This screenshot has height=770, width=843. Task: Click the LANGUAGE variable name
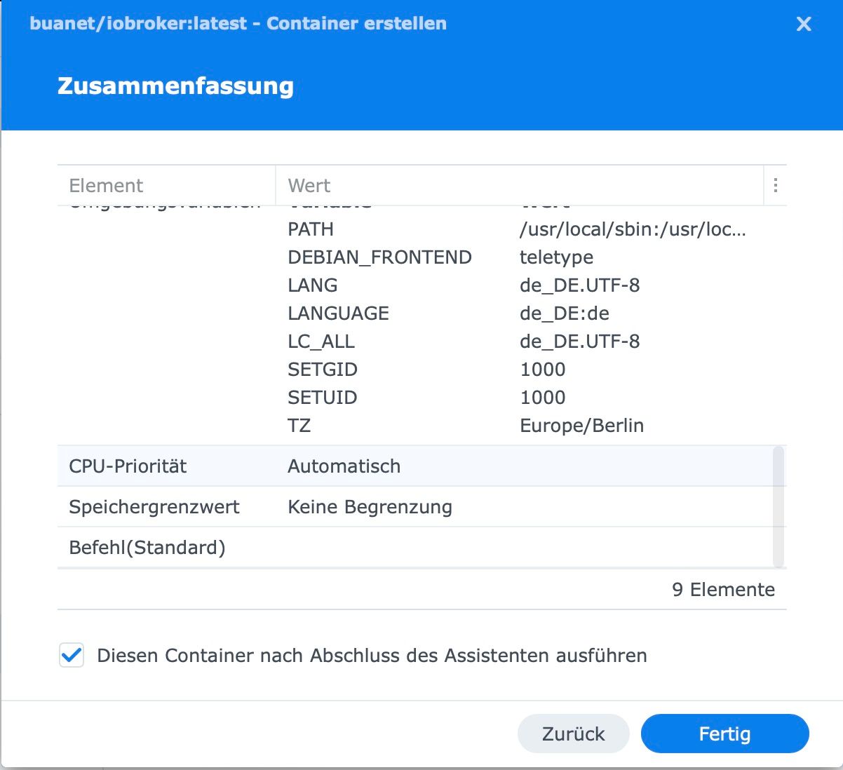338,313
